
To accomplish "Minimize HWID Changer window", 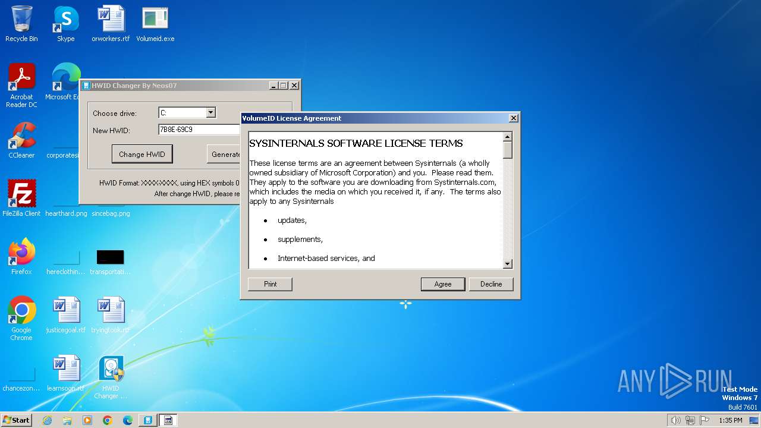I will (x=273, y=86).
